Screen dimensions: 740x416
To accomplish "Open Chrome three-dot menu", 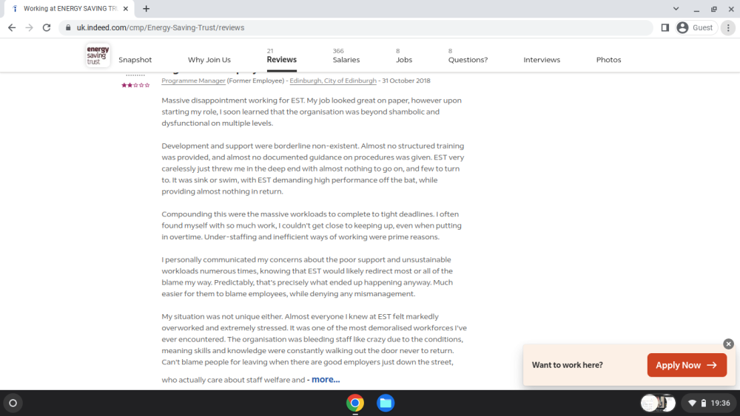I will coord(728,28).
